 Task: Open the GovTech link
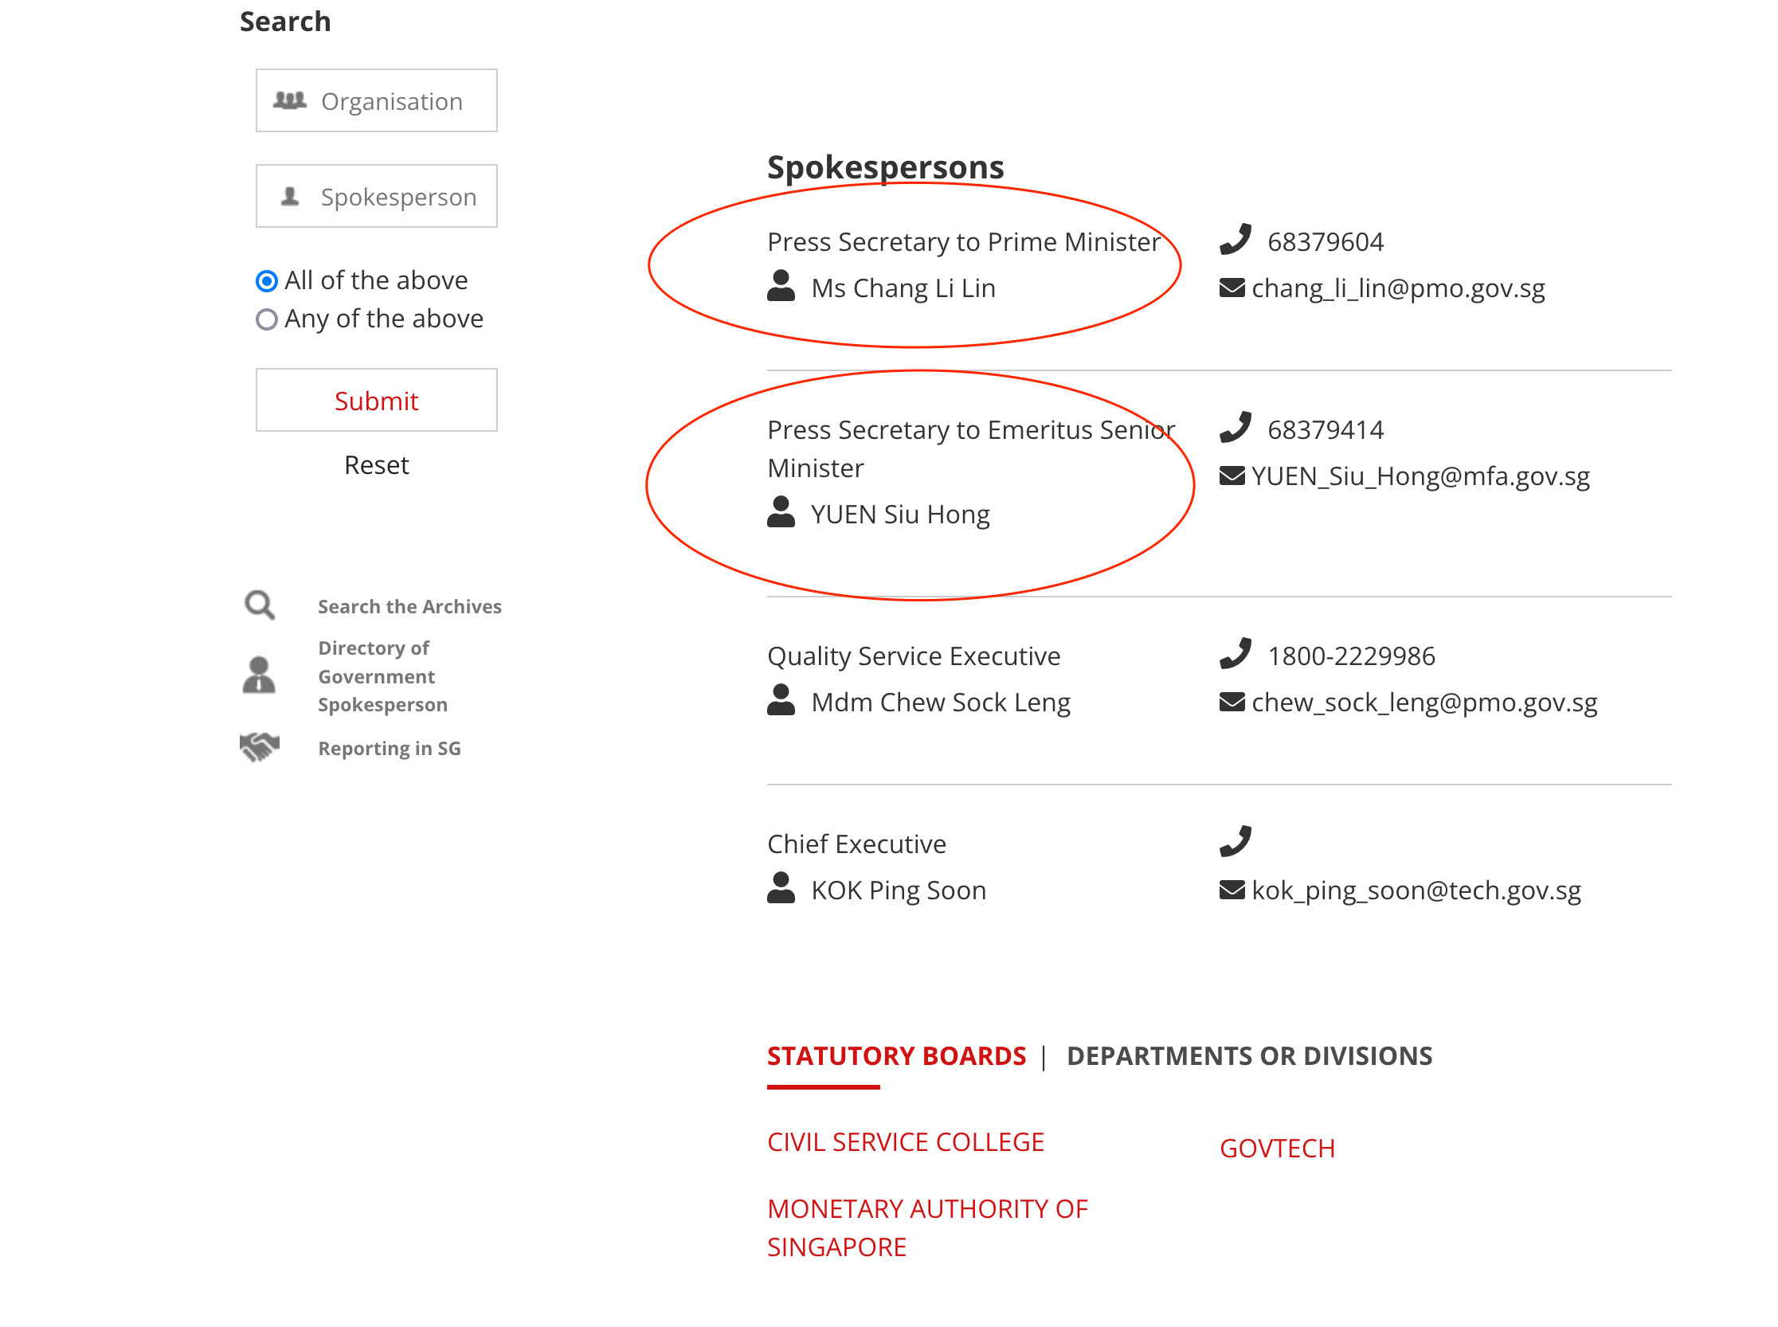click(x=1277, y=1148)
